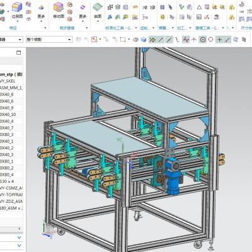Click the purple replace-face arrows icon

click(83, 8)
